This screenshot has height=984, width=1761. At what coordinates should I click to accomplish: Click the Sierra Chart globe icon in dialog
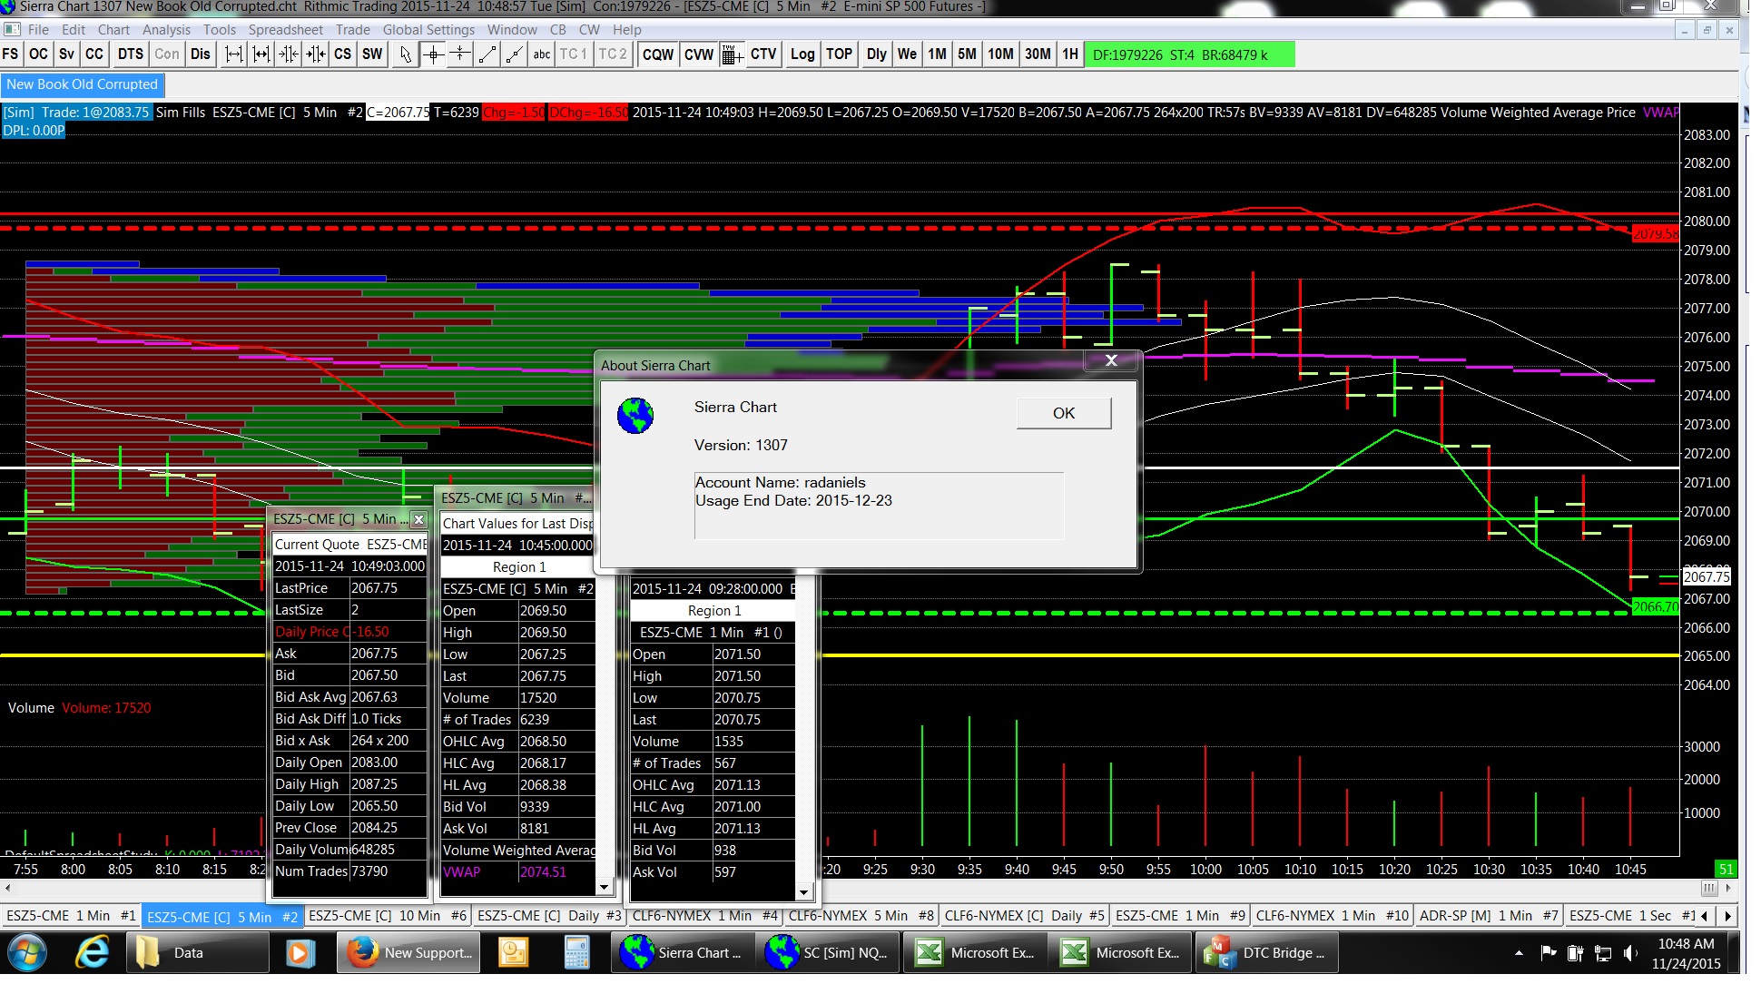(x=635, y=416)
